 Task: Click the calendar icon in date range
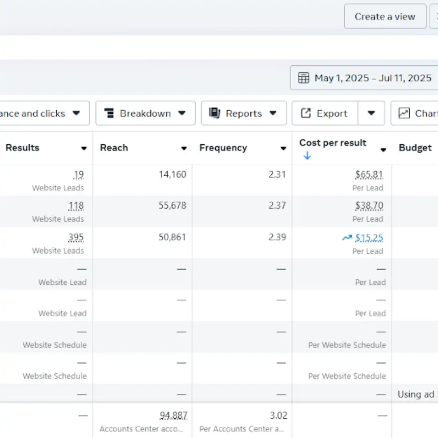pos(303,78)
